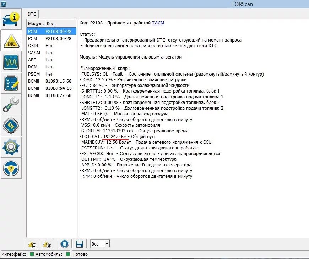Click the 'MAINECUV: 12.50 Вольт' line
The image size is (309, 259).
point(145,142)
